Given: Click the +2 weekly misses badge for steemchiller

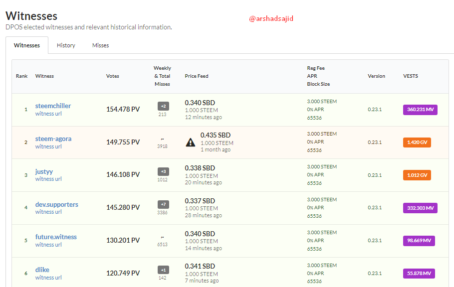Looking at the screenshot, I should [163, 106].
